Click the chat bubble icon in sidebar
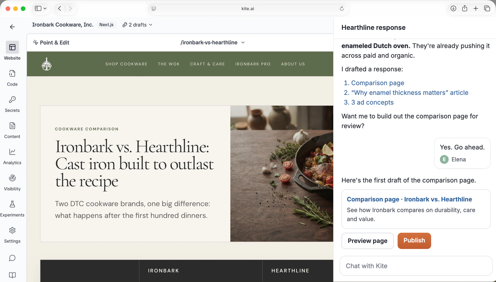 pyautogui.click(x=12, y=258)
